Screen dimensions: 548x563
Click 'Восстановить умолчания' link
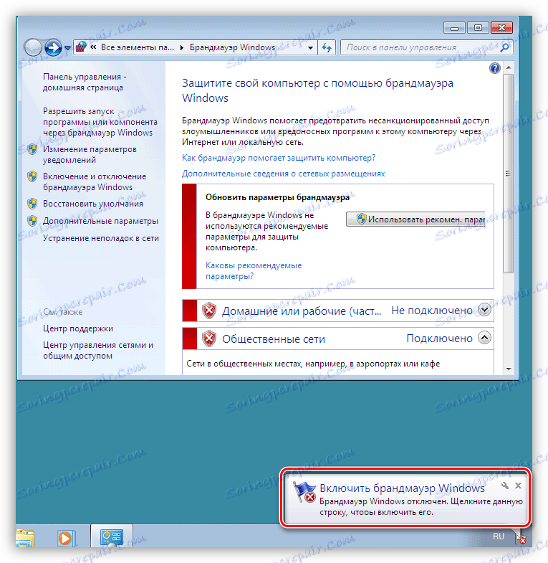(x=93, y=204)
